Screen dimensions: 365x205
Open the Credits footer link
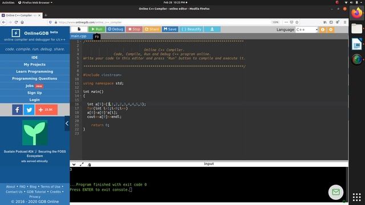point(55,192)
